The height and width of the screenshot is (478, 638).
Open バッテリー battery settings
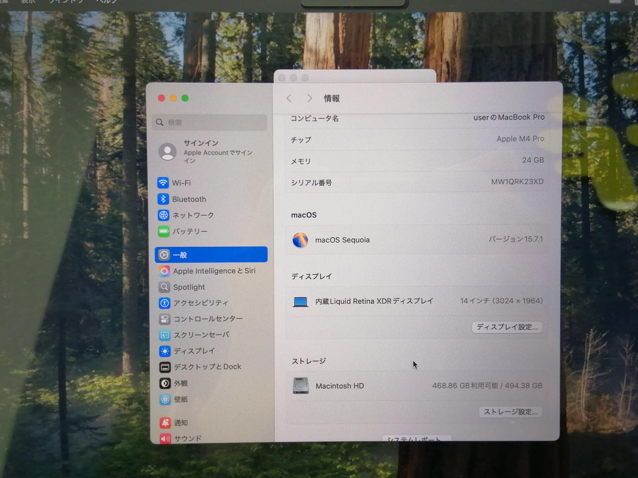point(189,232)
